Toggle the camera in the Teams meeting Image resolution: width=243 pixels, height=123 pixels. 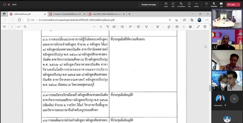(x=207, y=4)
